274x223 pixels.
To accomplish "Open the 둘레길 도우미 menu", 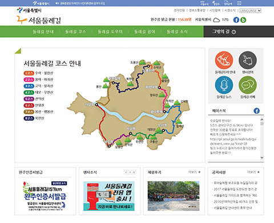I will [110, 31].
